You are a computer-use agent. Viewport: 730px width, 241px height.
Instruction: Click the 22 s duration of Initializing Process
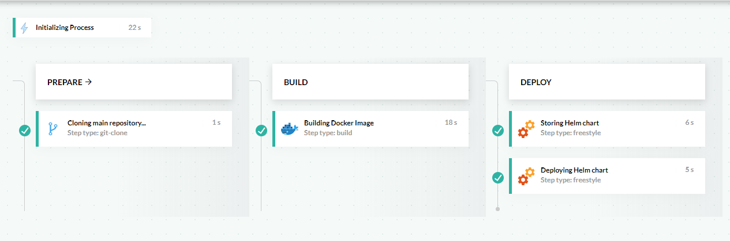click(134, 28)
